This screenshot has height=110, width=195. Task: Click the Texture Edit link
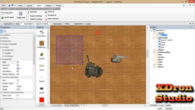click(18, 68)
